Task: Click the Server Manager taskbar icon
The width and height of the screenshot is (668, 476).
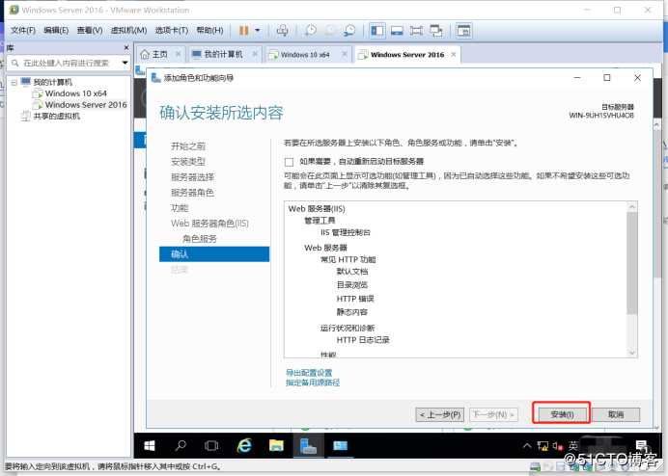Action: pos(308,445)
